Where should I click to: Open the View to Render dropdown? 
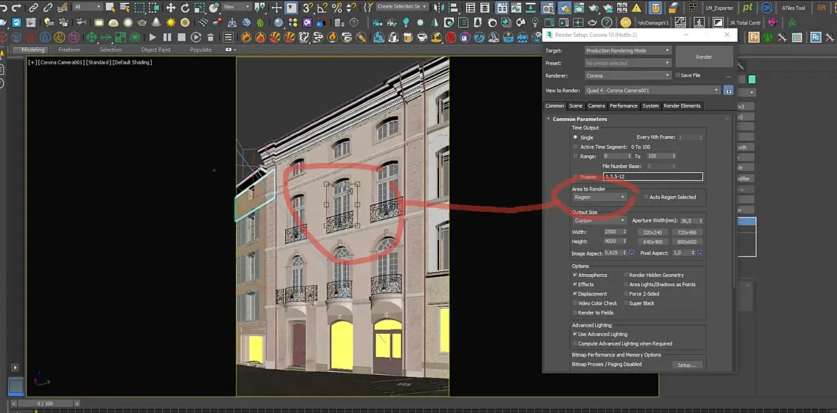click(x=653, y=91)
